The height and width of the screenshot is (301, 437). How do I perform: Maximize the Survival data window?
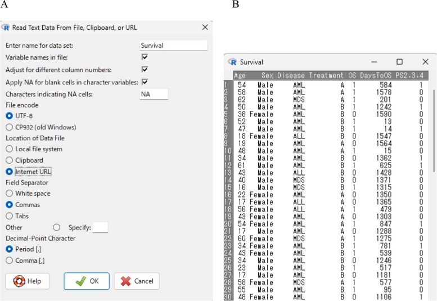[399, 61]
